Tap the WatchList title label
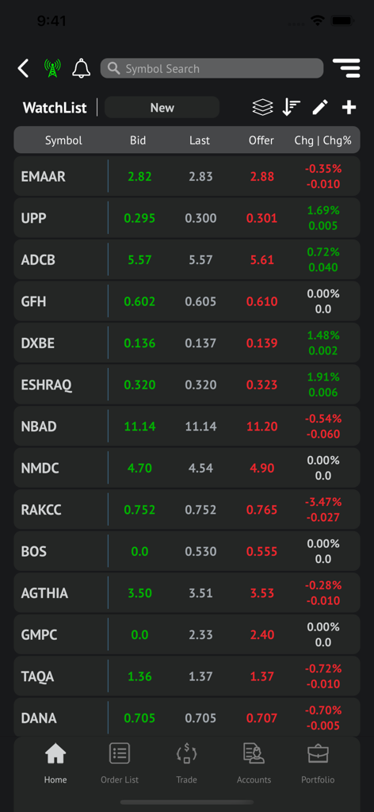Image resolution: width=374 pixels, height=812 pixels. click(x=55, y=108)
